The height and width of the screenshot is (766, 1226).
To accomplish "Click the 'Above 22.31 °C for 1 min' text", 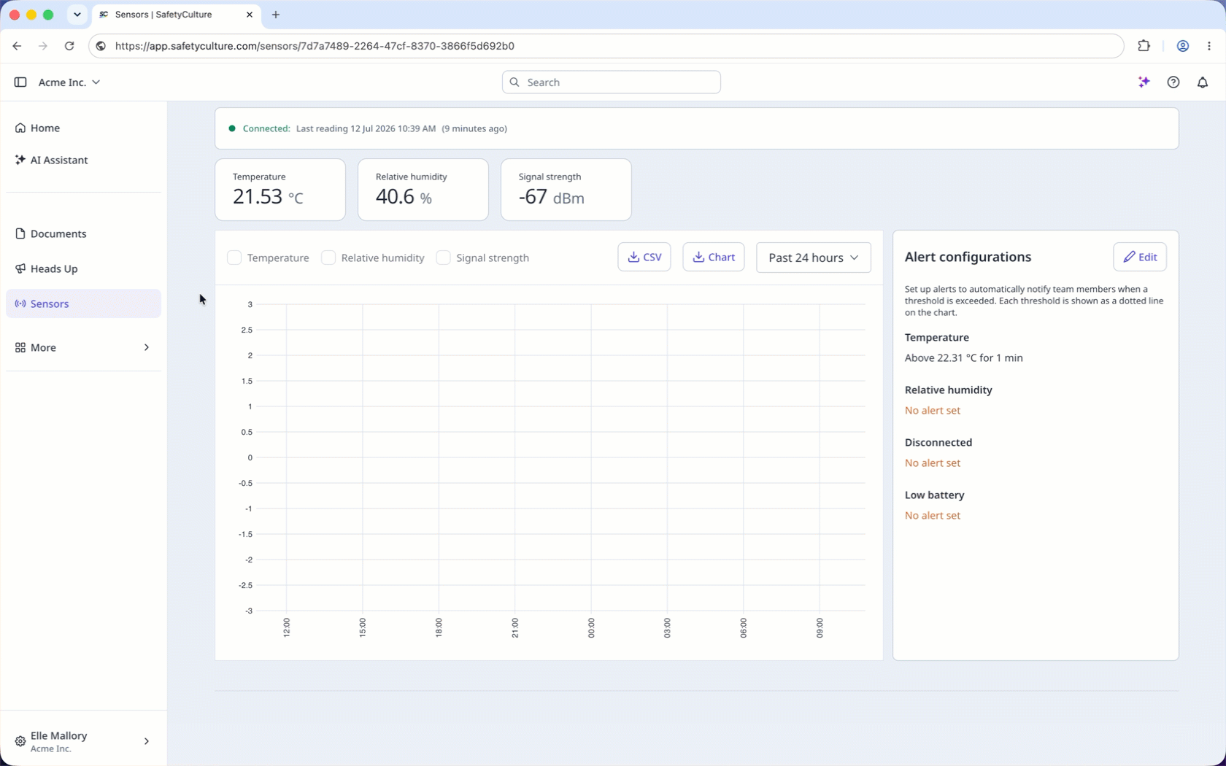I will pyautogui.click(x=964, y=358).
